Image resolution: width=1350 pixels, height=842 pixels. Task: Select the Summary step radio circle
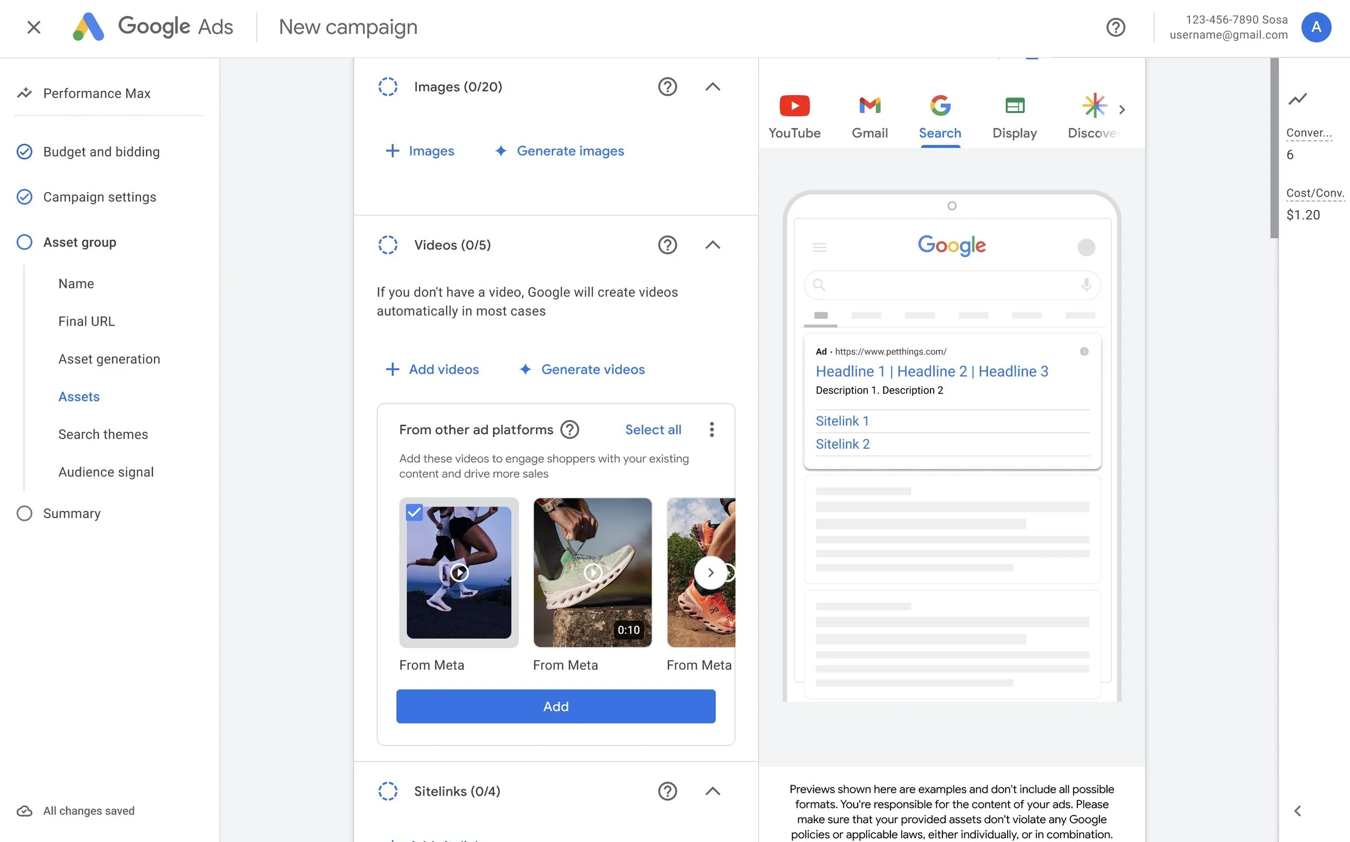(24, 513)
